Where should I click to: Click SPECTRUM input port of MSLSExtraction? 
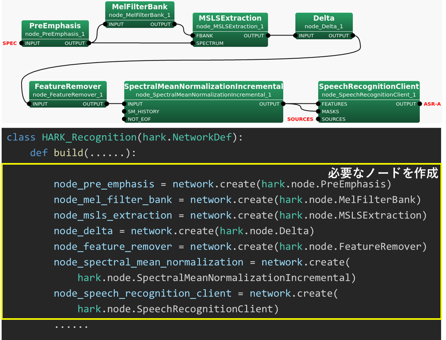(x=193, y=43)
